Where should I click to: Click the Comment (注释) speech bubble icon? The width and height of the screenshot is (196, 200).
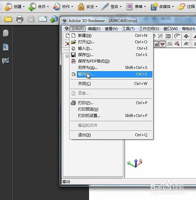pyautogui.click(x=182, y=7)
